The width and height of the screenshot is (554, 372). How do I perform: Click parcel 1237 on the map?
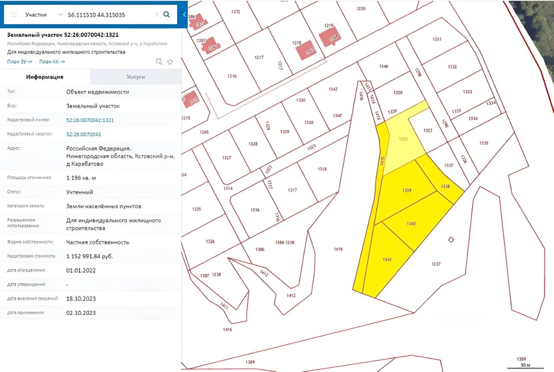pos(436,264)
